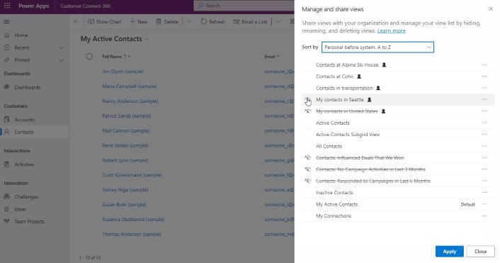Expand the Pinned section chevron
The image size is (500, 263).
61,60
